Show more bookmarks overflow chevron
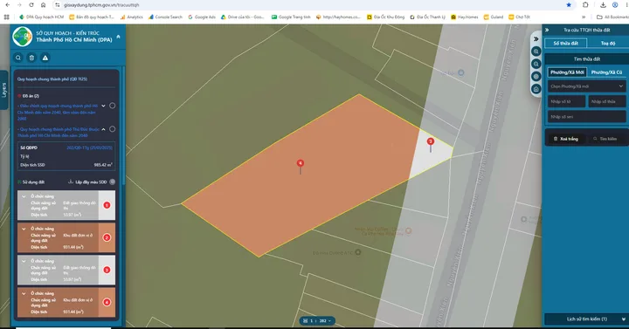This screenshot has height=329, width=629. [x=584, y=17]
